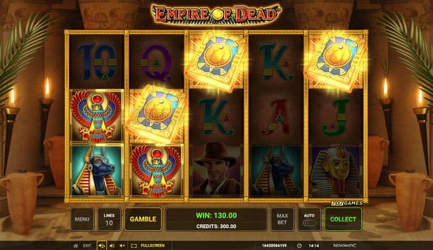Switch to Fullscreen mode
Viewport: 433px width, 250px height.
(152, 246)
